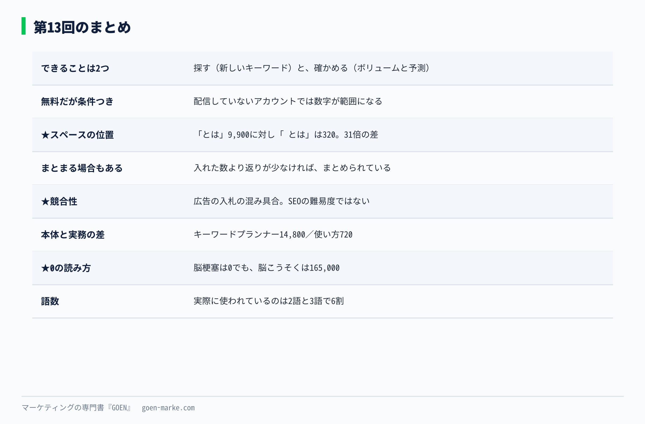The width and height of the screenshot is (645, 424).
Task: Click the text 広告の入札の混み具合。SEOの難易度ではない
Action: [282, 201]
